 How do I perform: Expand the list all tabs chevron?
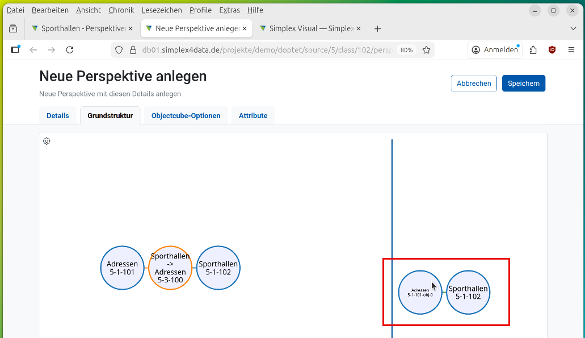(x=573, y=28)
